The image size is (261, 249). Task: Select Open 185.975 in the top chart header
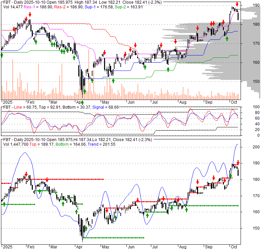click(60, 2)
